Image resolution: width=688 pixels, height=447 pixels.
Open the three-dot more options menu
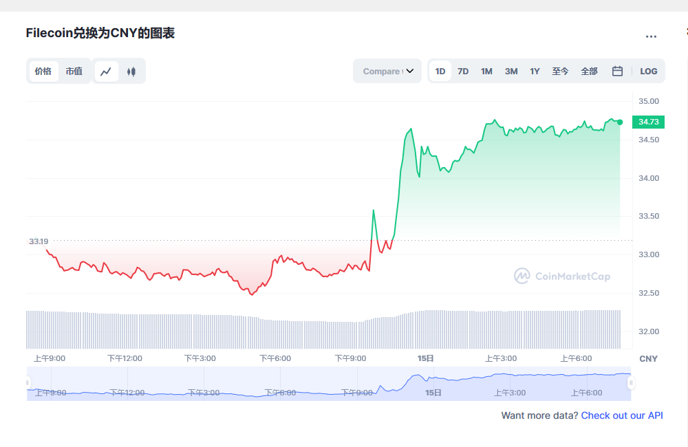(x=651, y=36)
